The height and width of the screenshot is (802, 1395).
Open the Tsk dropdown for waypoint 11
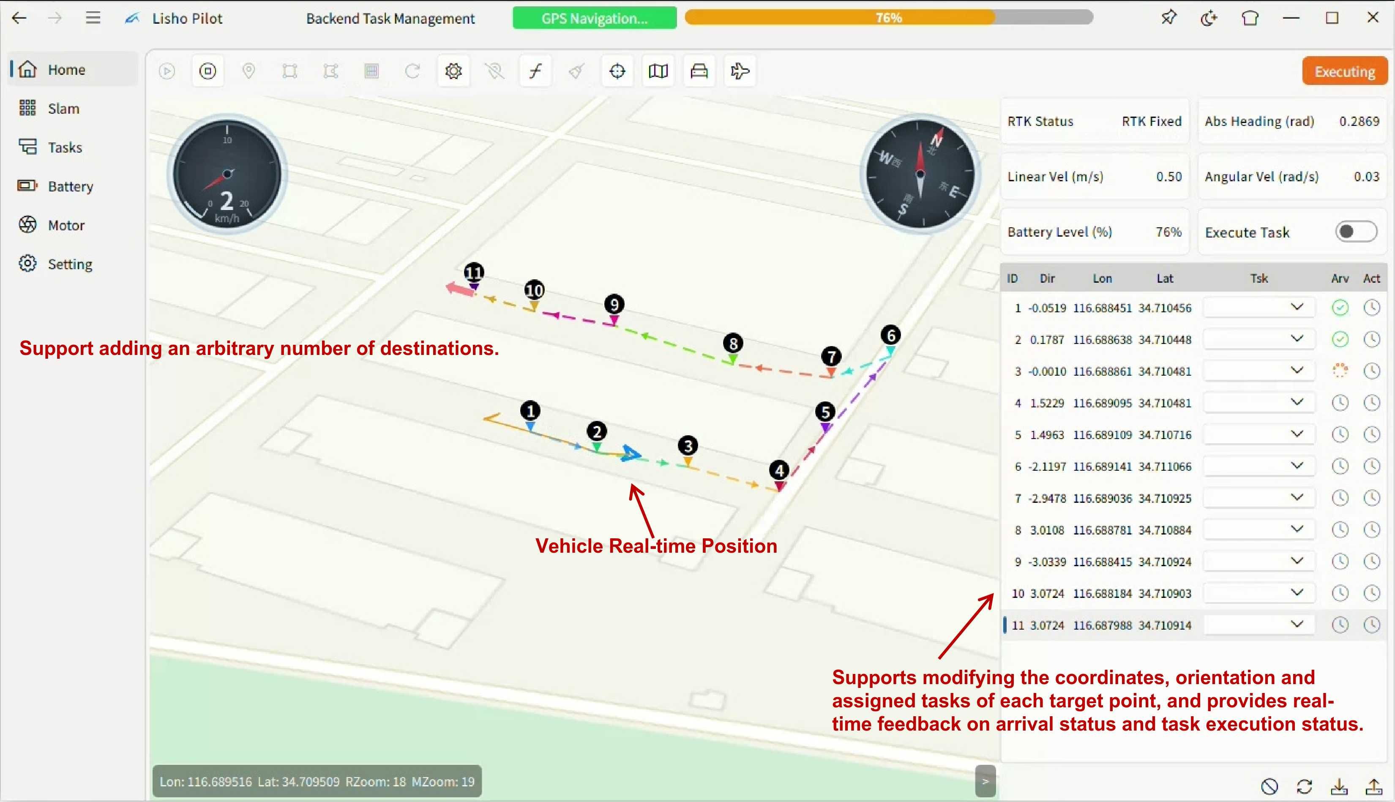click(x=1259, y=625)
